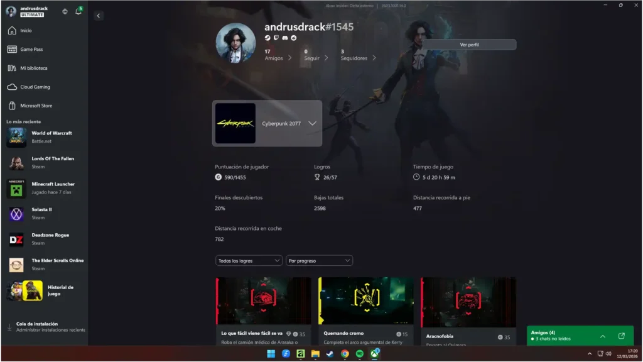Open Cloud Gaming section
Viewport: 643px width, 362px height.
[35, 87]
